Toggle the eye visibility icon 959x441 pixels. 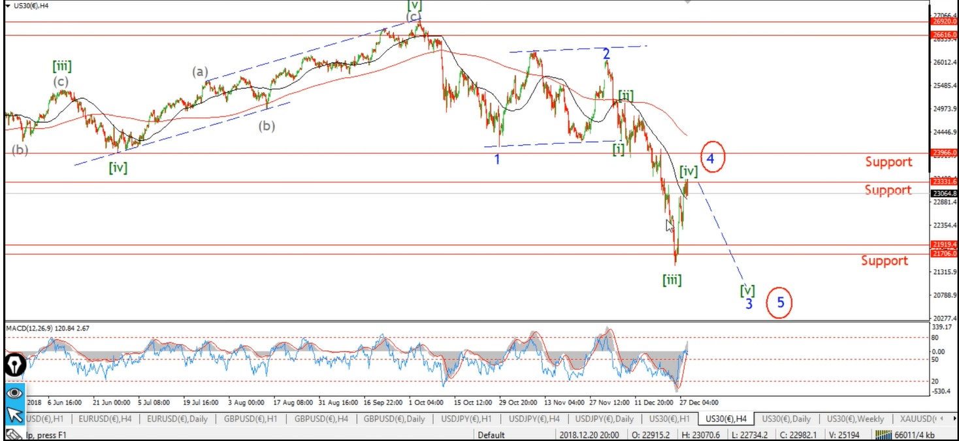click(x=14, y=393)
